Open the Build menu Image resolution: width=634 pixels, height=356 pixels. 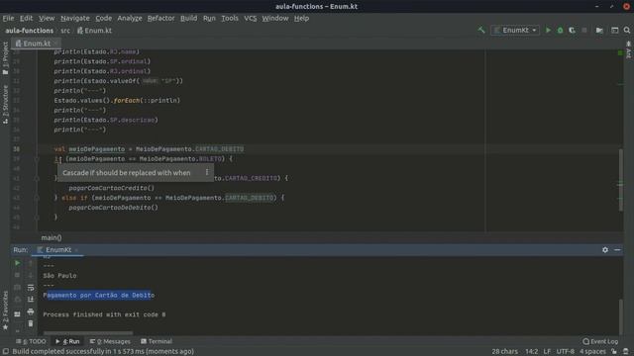(188, 18)
